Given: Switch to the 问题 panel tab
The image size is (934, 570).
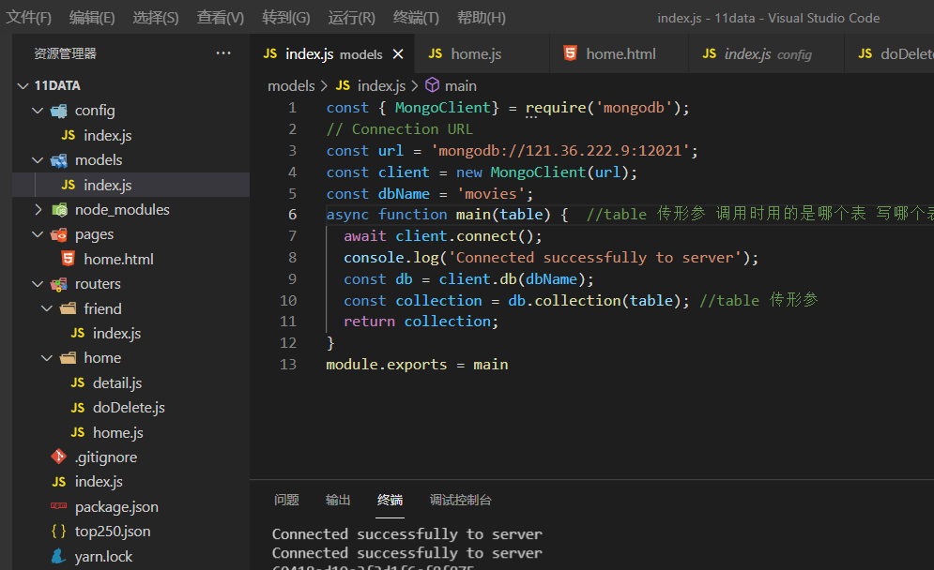Looking at the screenshot, I should [286, 500].
